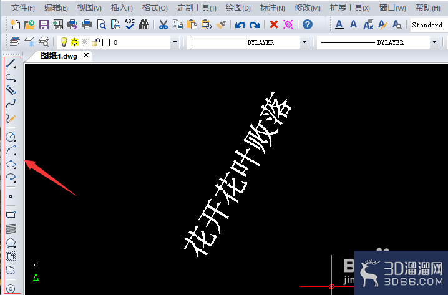
Task: Open the 标注(N) menu
Action: click(x=272, y=7)
